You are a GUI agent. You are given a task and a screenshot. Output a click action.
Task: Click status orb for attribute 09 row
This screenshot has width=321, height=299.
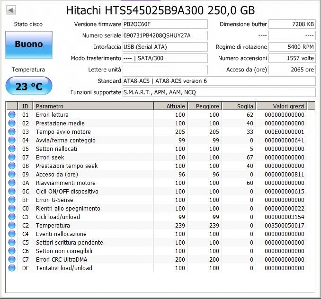[x=12, y=174]
